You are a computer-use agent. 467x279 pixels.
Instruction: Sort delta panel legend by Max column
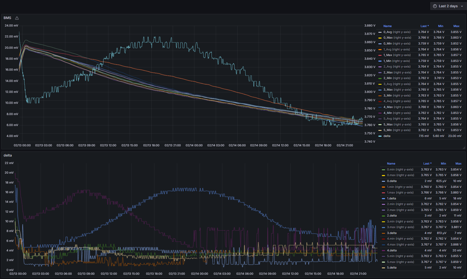pos(458,164)
